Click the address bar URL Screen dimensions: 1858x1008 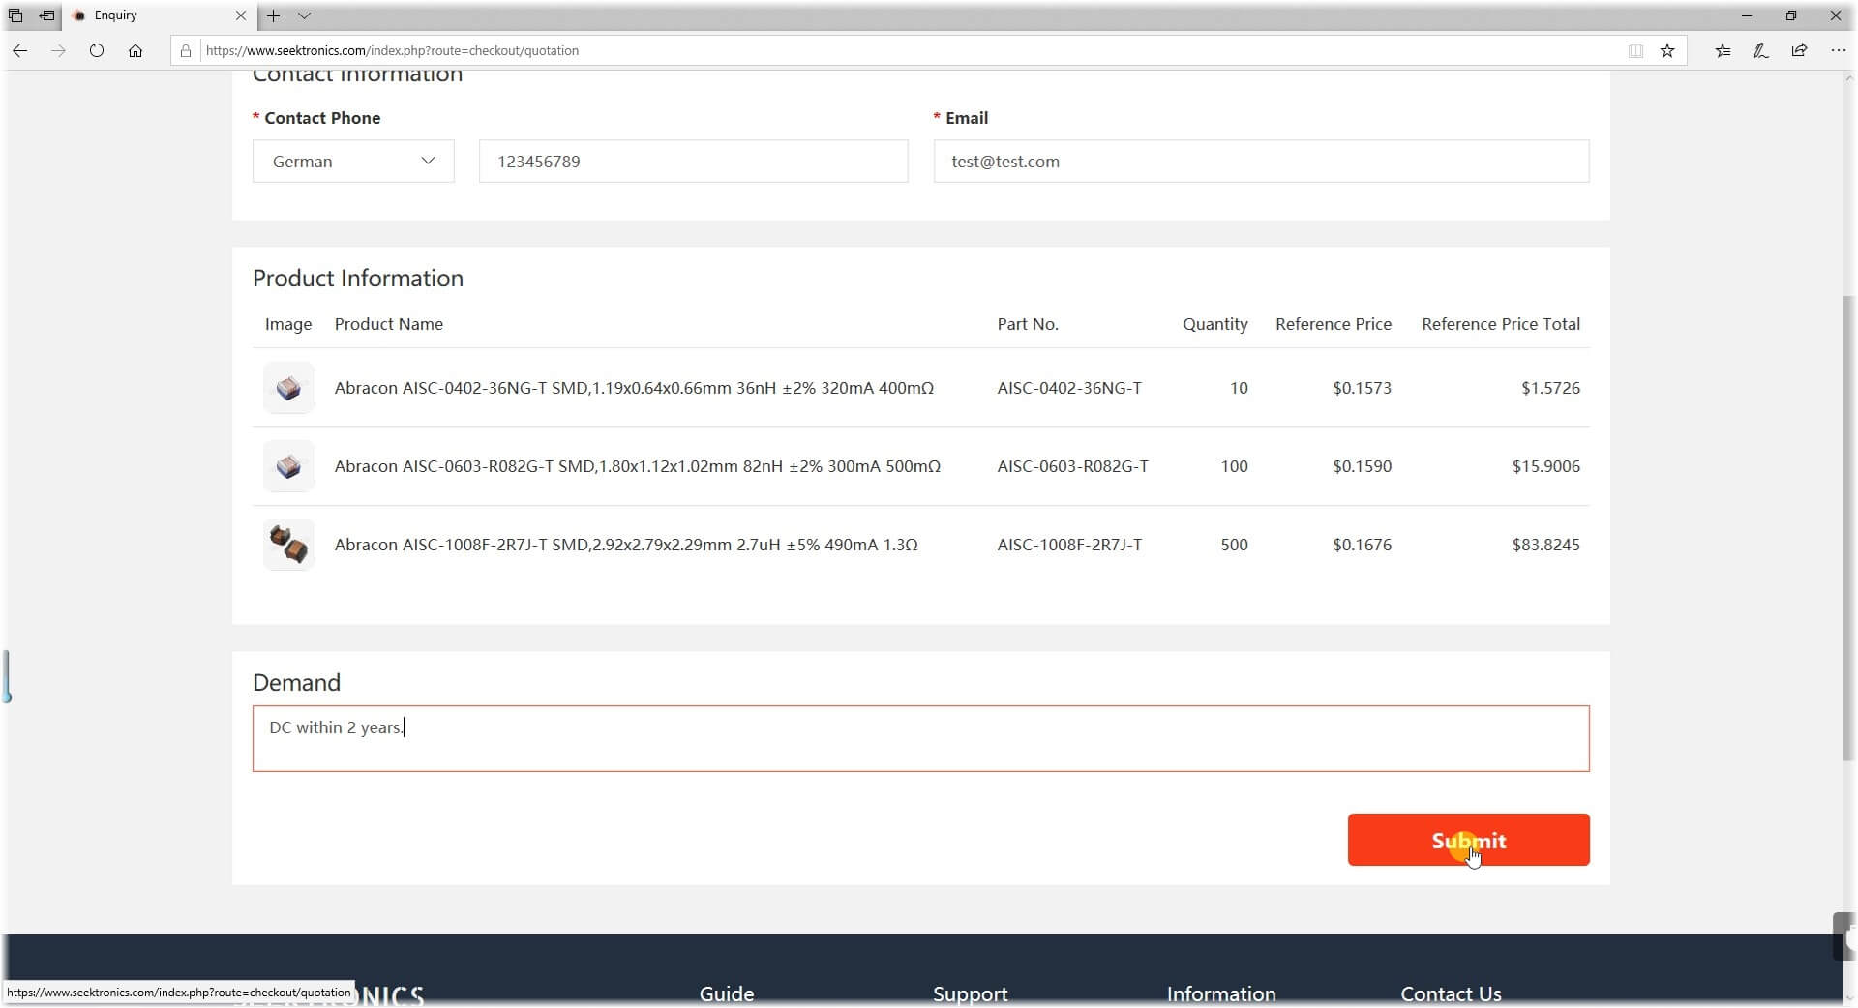tap(392, 51)
